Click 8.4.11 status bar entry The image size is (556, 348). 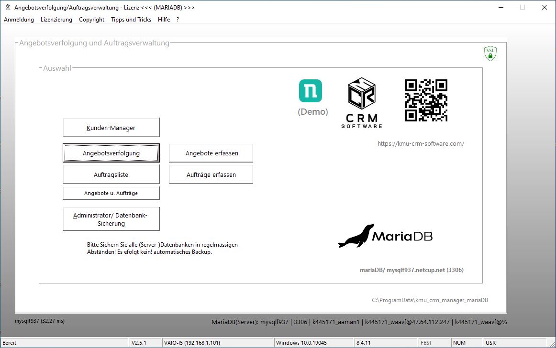[386, 343]
